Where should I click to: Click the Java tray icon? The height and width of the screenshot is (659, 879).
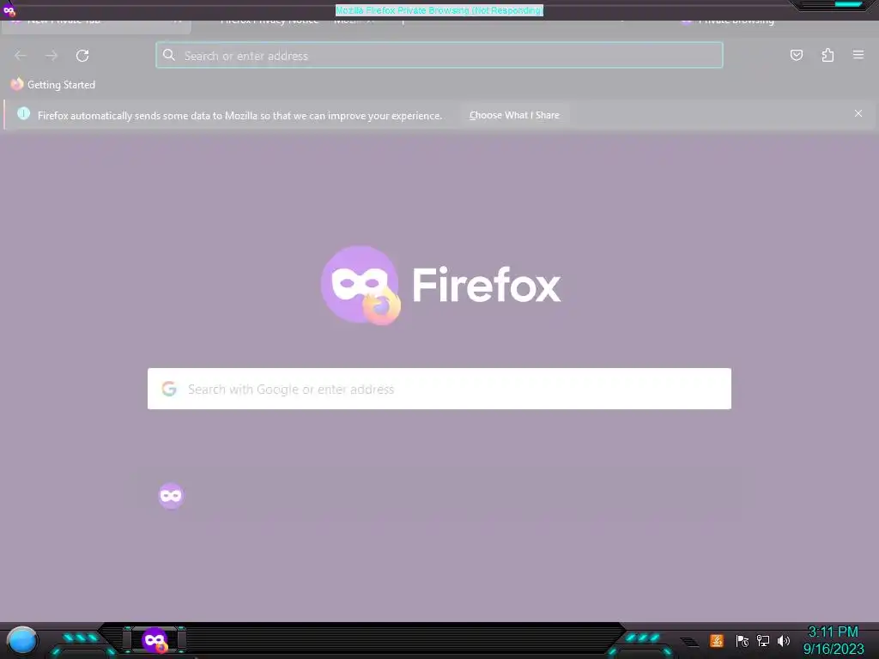717,640
